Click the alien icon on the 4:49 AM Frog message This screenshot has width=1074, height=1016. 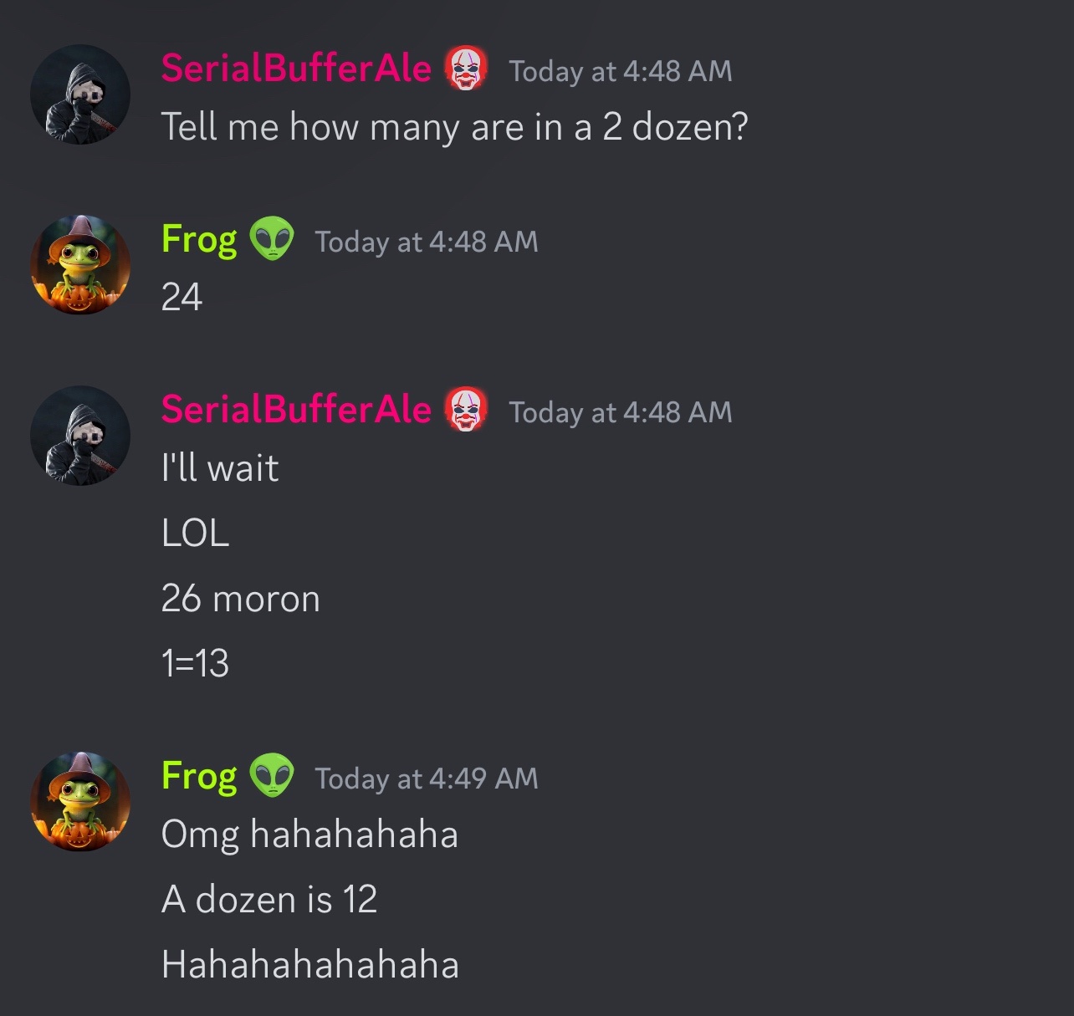point(272,776)
